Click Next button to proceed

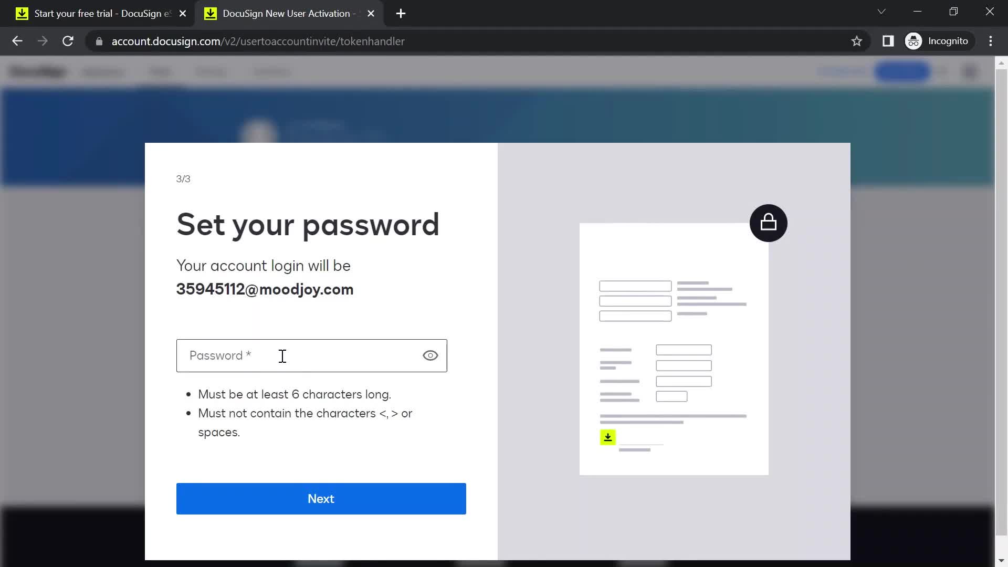click(x=321, y=498)
